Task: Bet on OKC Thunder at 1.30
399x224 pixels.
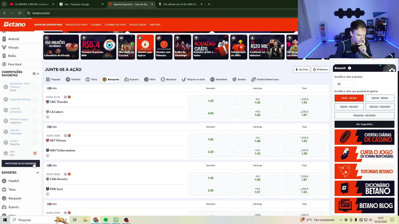Action: pos(210,101)
